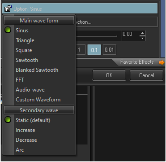Click the orange Favorite Effects arrow

(162, 62)
